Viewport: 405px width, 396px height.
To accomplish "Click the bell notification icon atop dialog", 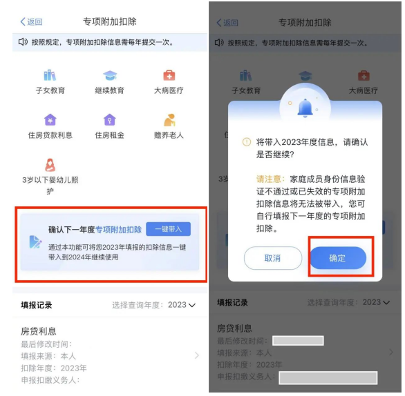I will point(305,108).
